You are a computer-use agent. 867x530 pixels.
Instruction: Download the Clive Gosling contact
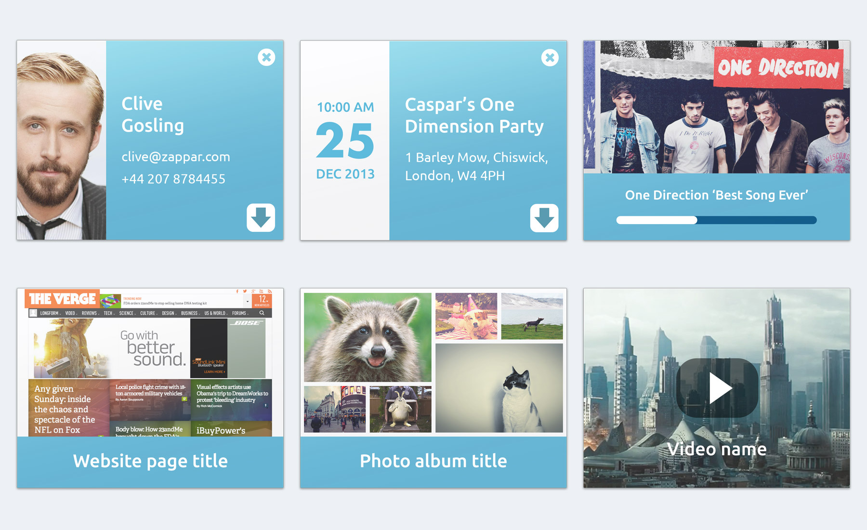tap(261, 218)
